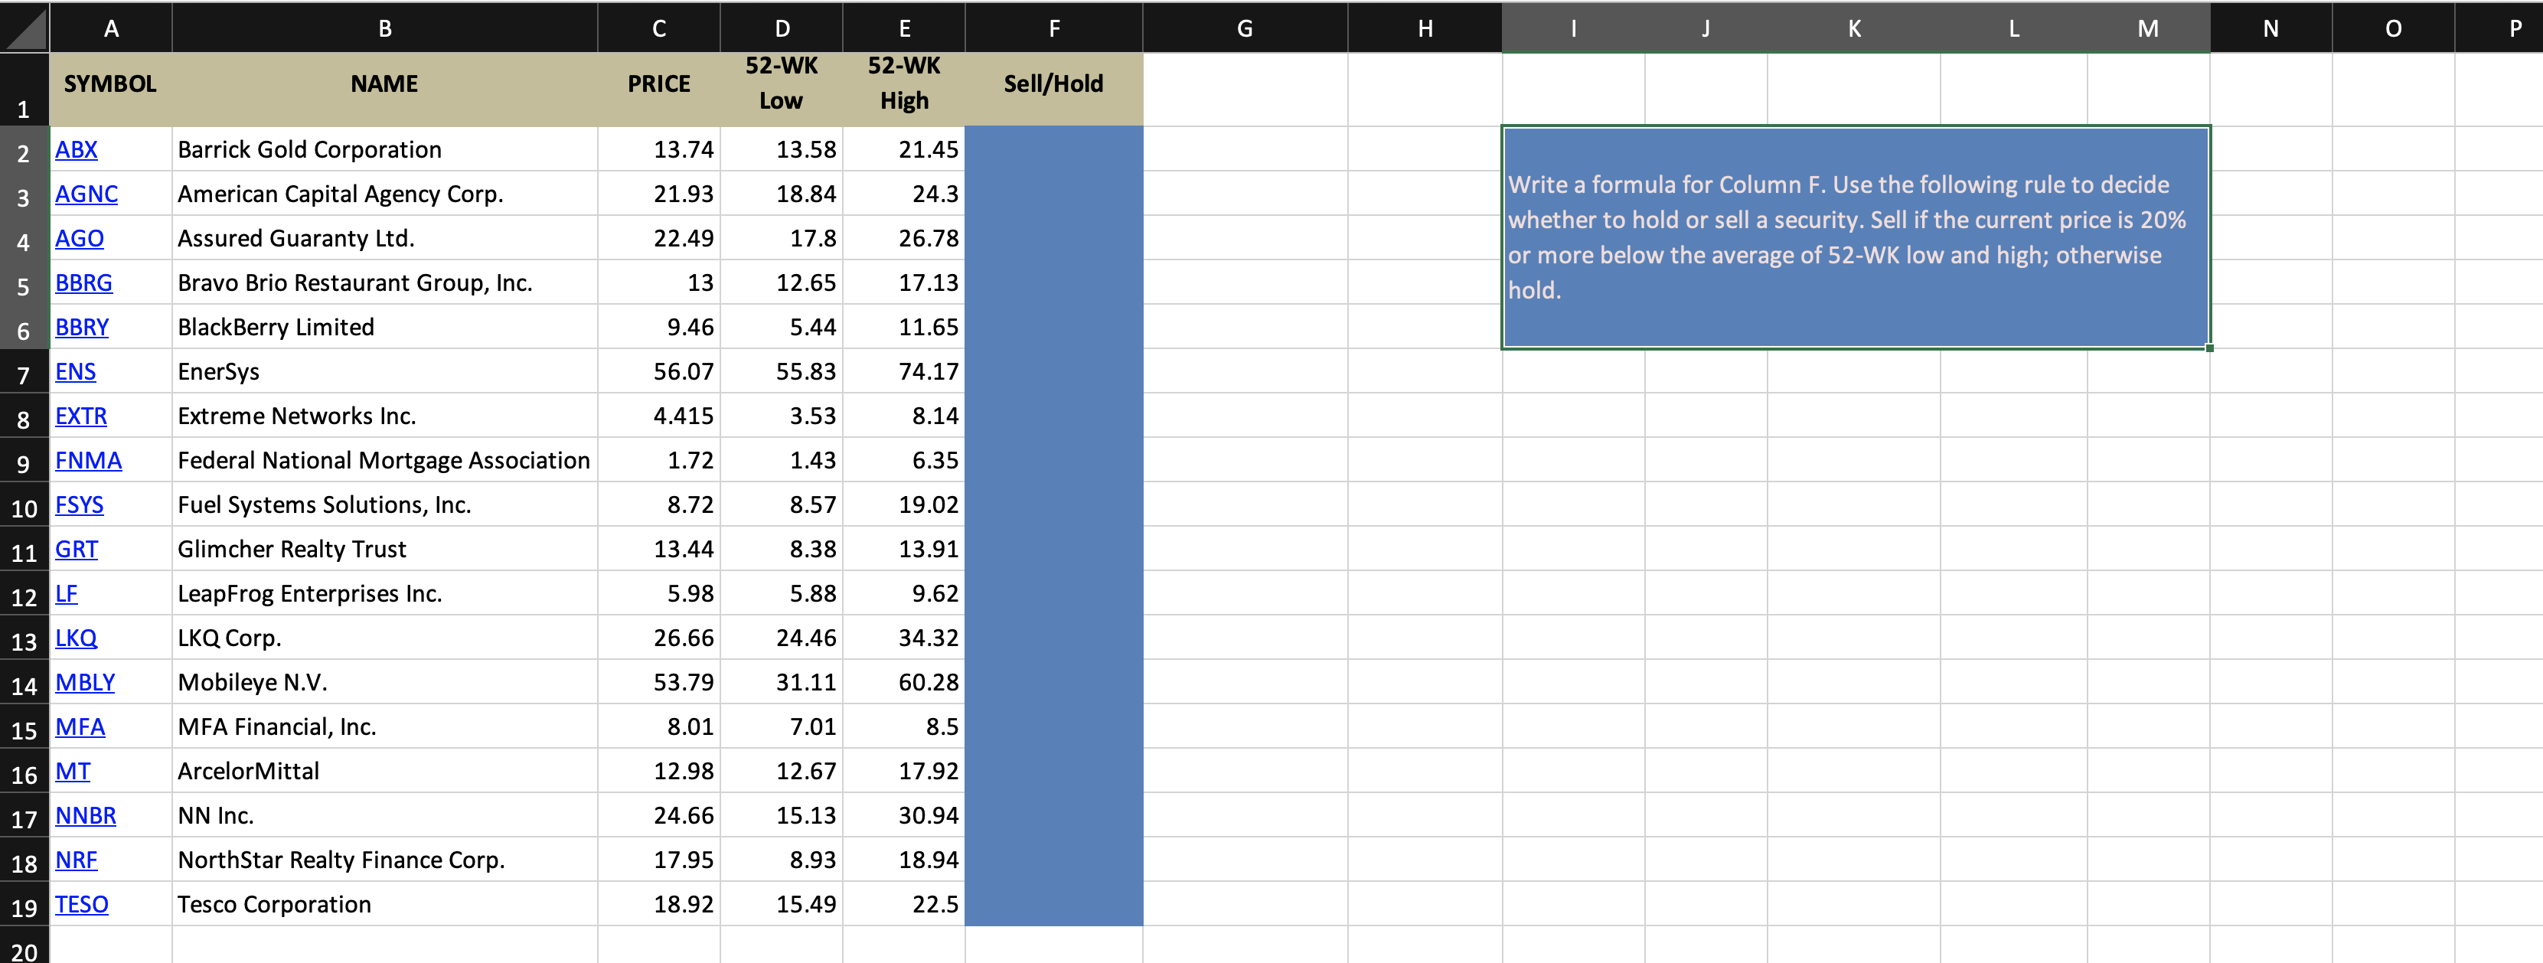Select price cell showing 4.415
This screenshot has width=2543, height=963.
coord(658,416)
